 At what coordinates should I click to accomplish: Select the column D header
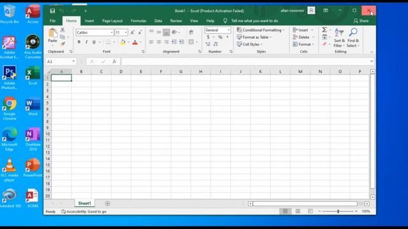[121, 71]
